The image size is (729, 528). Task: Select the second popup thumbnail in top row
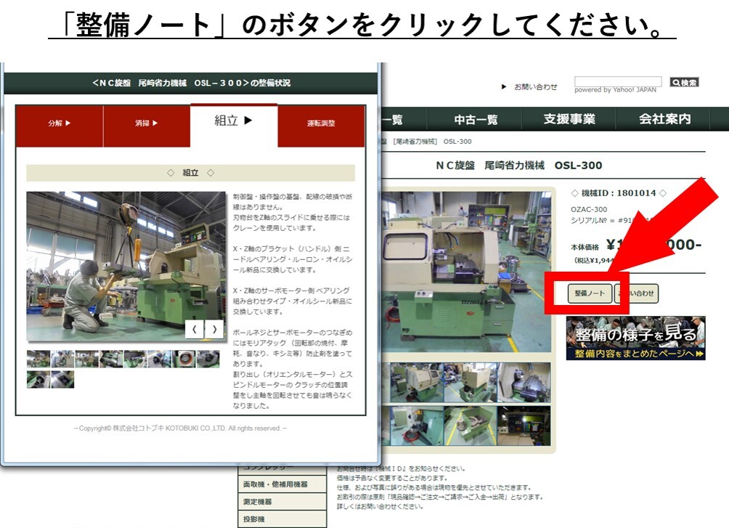tap(62, 359)
